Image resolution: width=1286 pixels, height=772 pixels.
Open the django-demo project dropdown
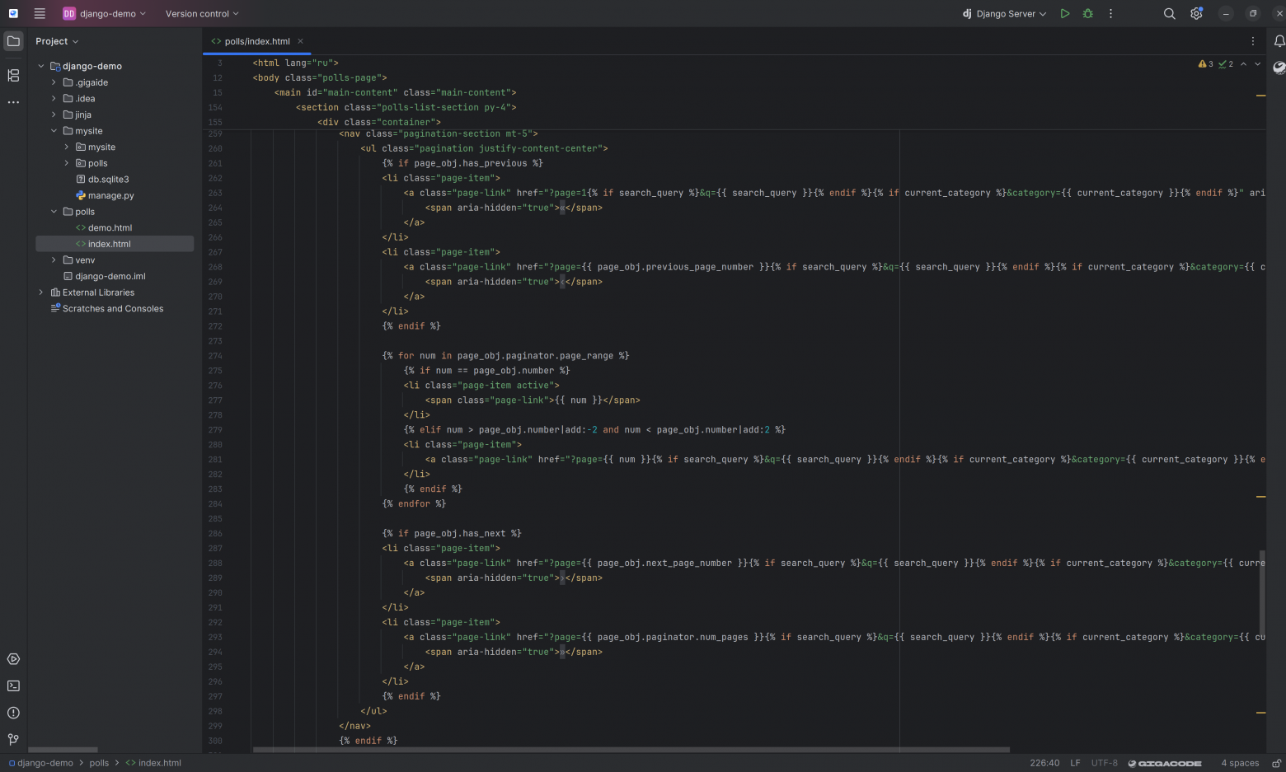(x=105, y=13)
